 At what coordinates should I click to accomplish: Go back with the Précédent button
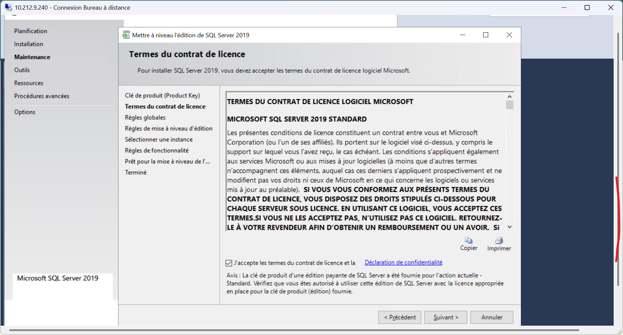[x=400, y=317]
